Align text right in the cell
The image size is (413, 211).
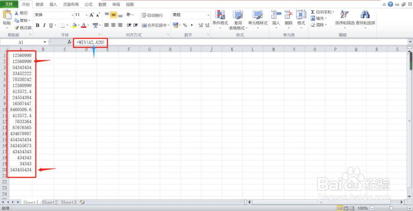tap(120, 25)
